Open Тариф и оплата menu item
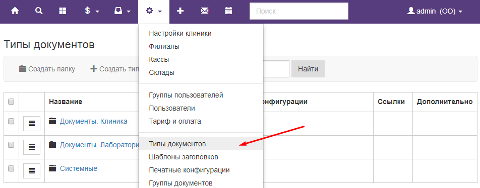This screenshot has height=188, width=480. click(201, 122)
